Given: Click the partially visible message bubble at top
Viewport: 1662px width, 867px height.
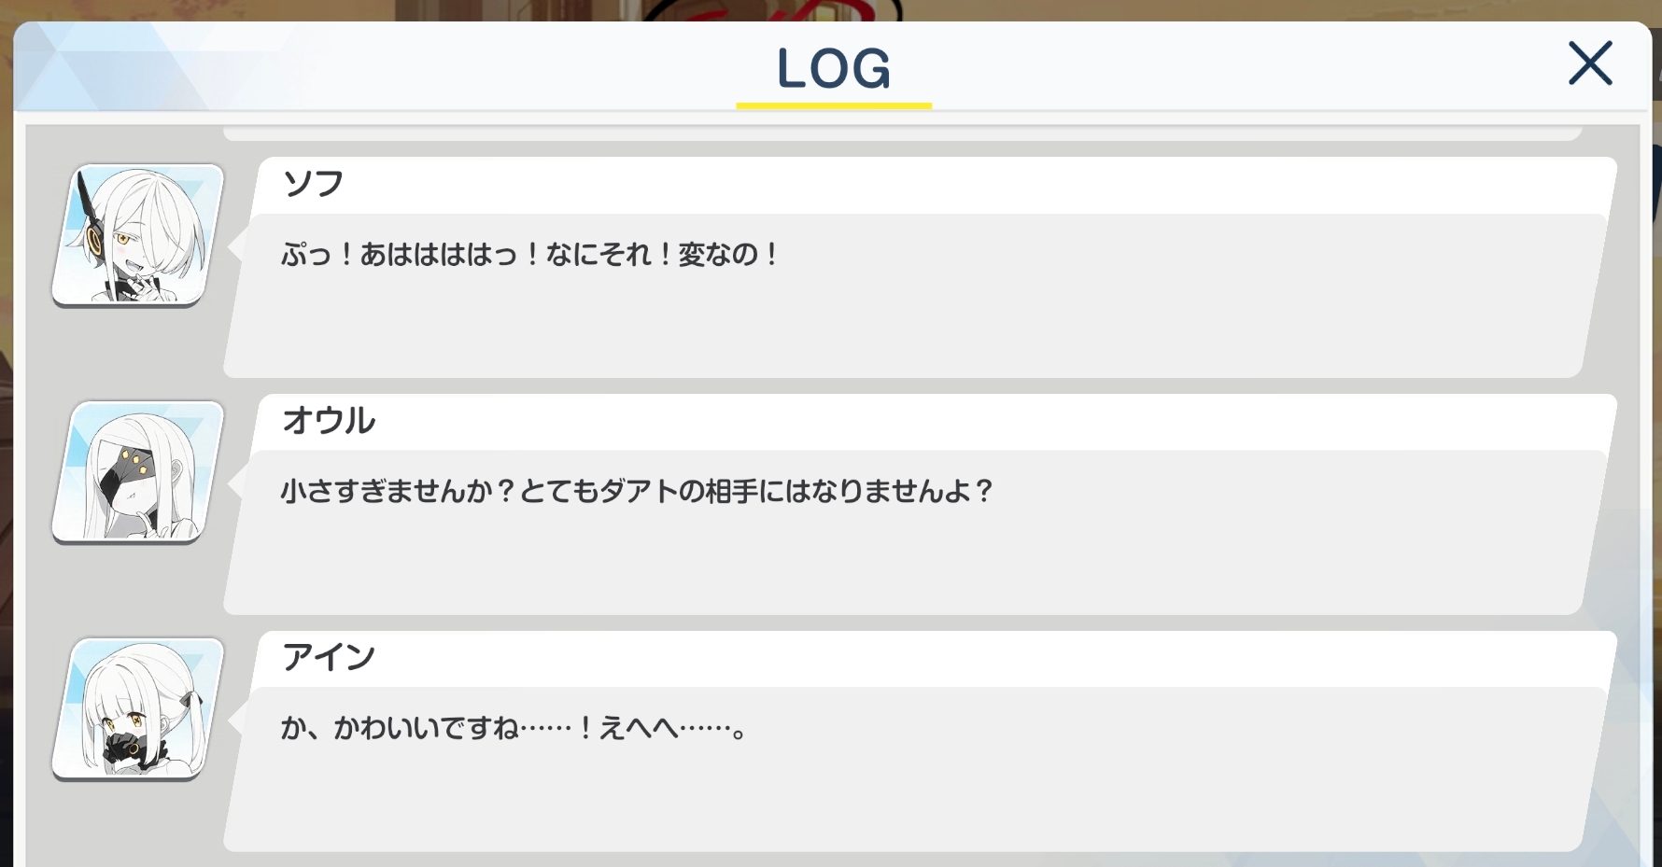Looking at the screenshot, I should pyautogui.click(x=903, y=133).
